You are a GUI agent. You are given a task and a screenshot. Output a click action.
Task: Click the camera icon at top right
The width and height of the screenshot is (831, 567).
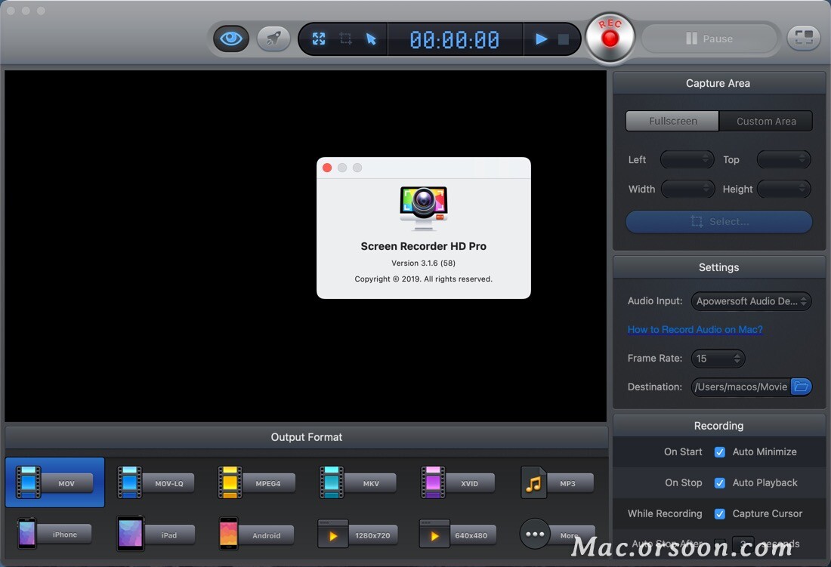tap(803, 36)
